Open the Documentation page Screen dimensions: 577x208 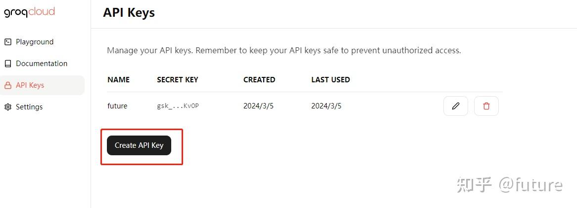(42, 64)
